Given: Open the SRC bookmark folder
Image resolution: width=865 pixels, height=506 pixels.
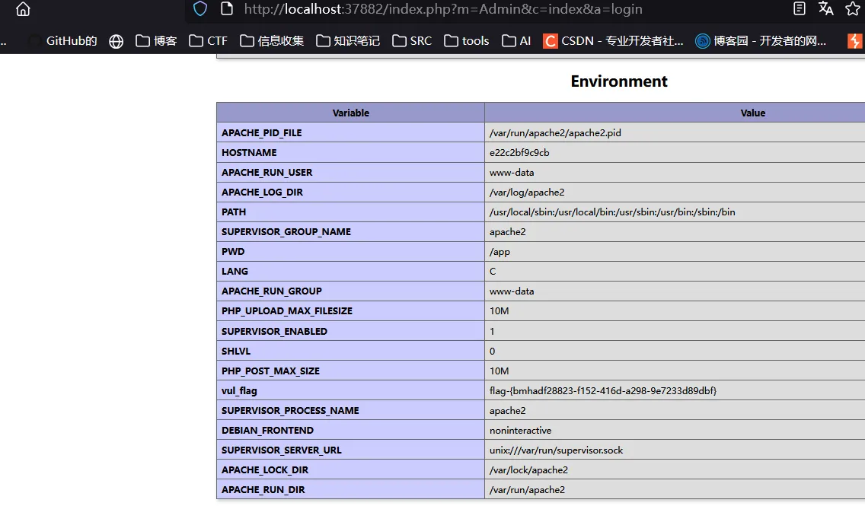Looking at the screenshot, I should coord(412,41).
